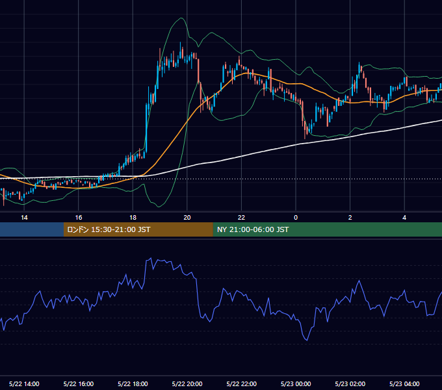
Task: Click the blue session bar before ロンドン
Action: [32, 229]
